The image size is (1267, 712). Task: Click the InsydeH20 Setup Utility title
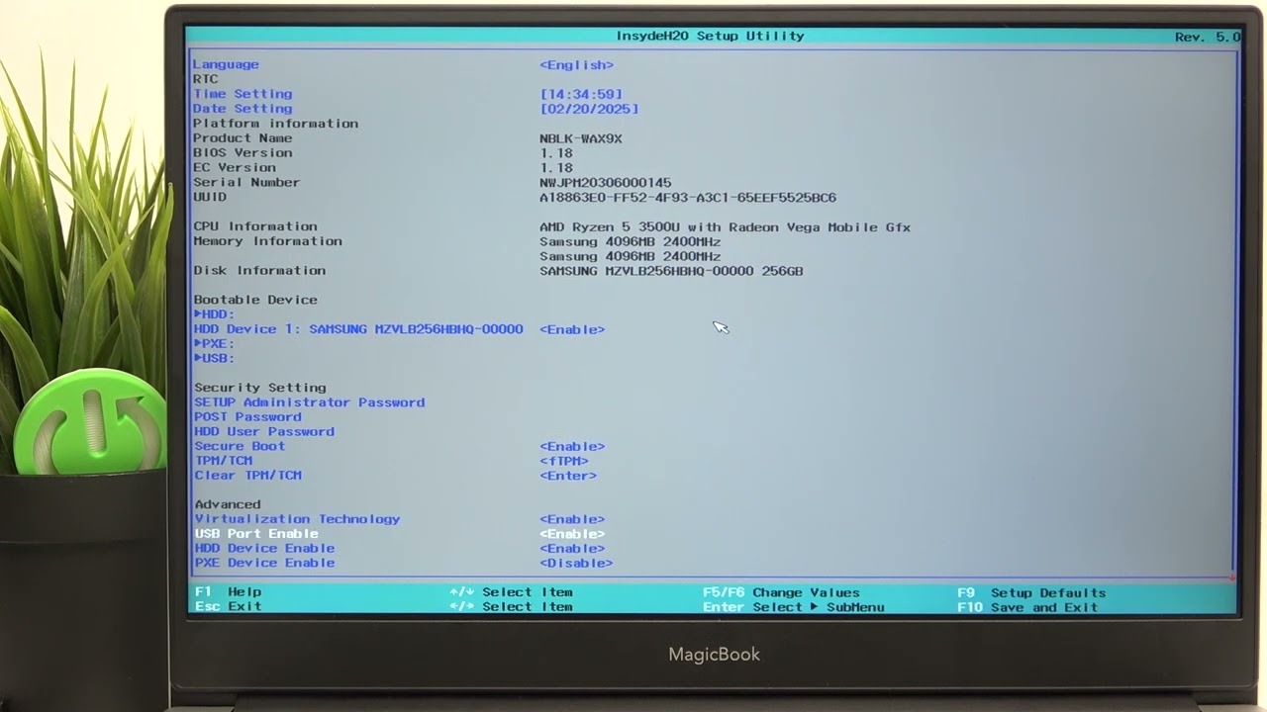(x=710, y=36)
